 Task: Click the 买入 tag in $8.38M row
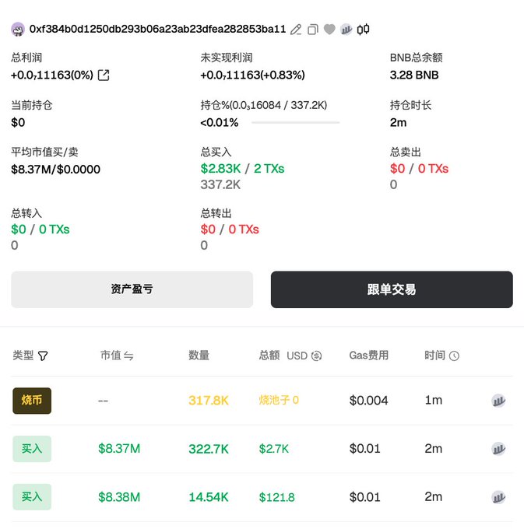pyautogui.click(x=32, y=497)
